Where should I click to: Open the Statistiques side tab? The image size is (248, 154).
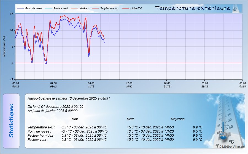11,120
